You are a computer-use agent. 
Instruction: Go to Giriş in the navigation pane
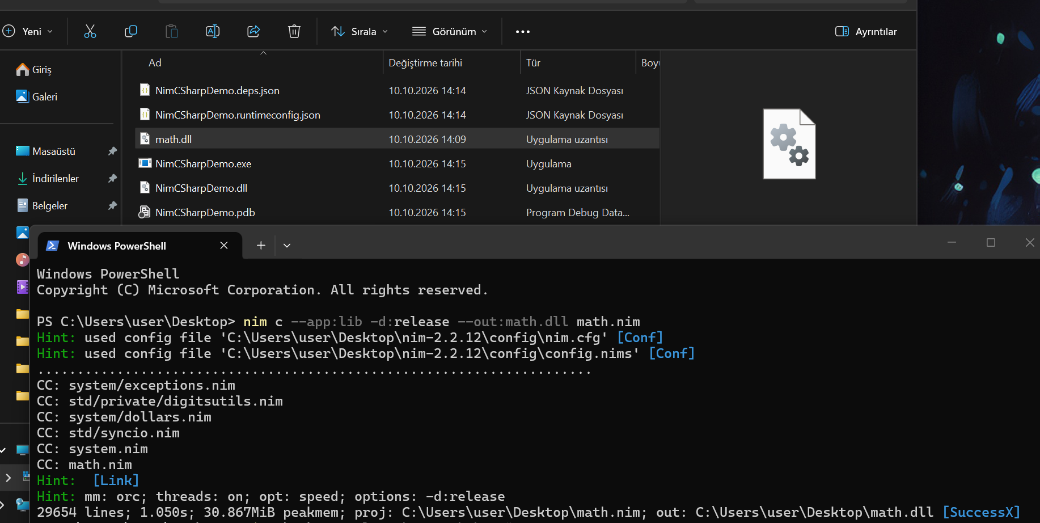(42, 70)
